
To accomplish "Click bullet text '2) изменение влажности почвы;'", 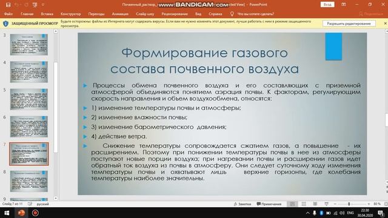I will pyautogui.click(x=139, y=117).
